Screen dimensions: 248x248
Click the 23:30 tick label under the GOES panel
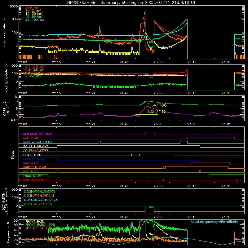226,124
